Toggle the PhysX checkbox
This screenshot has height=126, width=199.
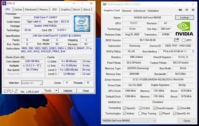click(161, 113)
